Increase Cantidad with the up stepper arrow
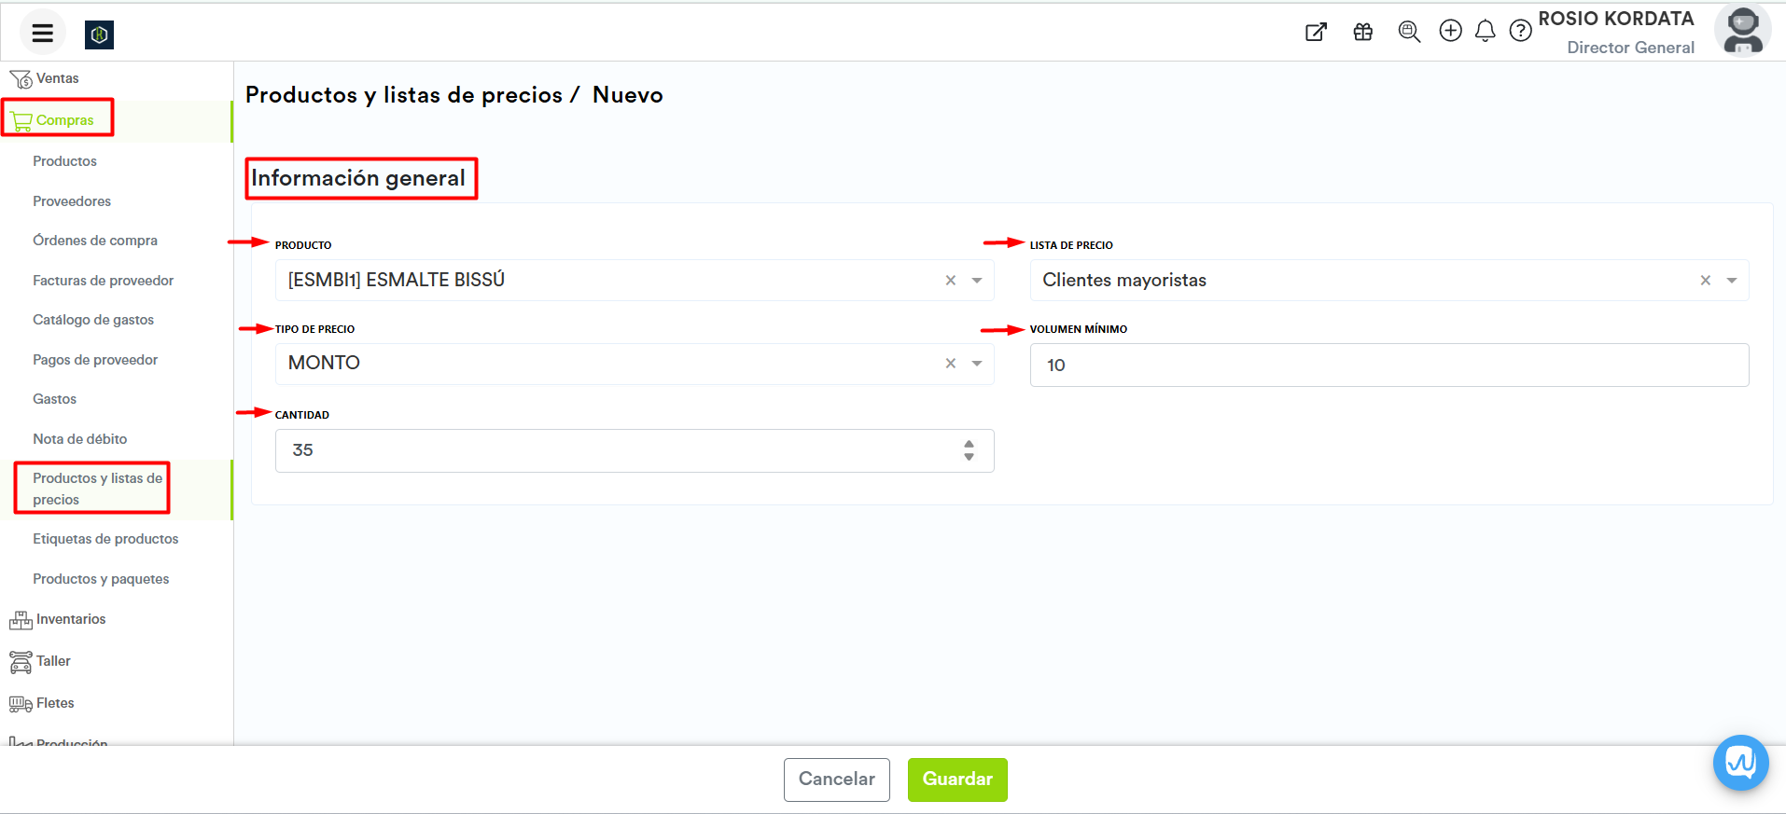This screenshot has height=814, width=1786. click(x=969, y=445)
